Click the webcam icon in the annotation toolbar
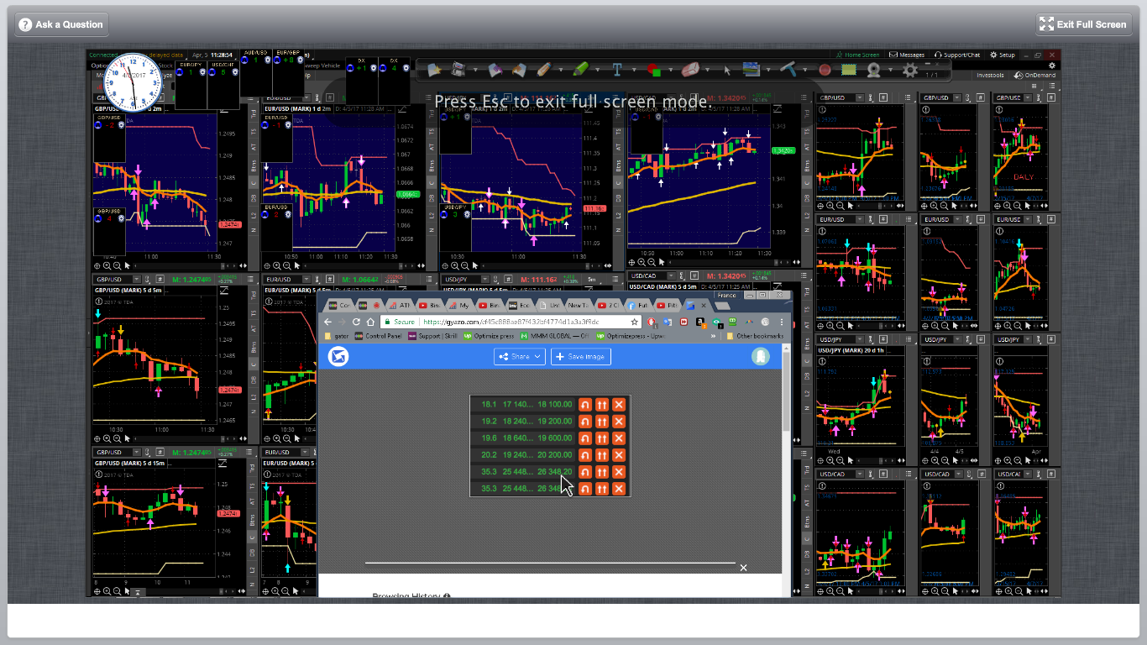 873,71
